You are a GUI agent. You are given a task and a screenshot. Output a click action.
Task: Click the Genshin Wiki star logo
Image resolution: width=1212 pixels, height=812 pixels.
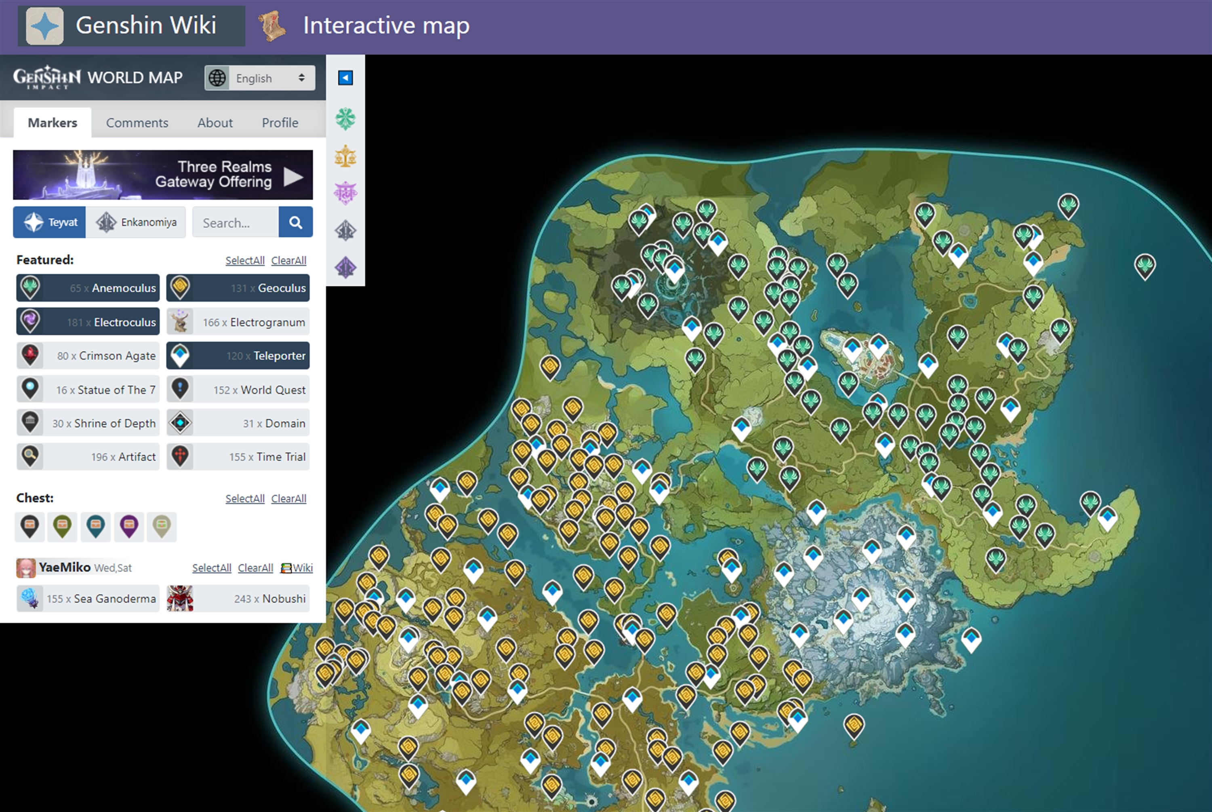coord(45,26)
